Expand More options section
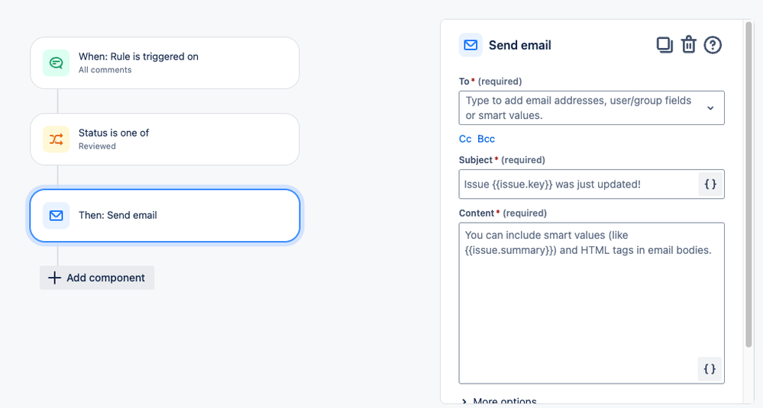Viewport: 763px width, 408px height. 500,401
